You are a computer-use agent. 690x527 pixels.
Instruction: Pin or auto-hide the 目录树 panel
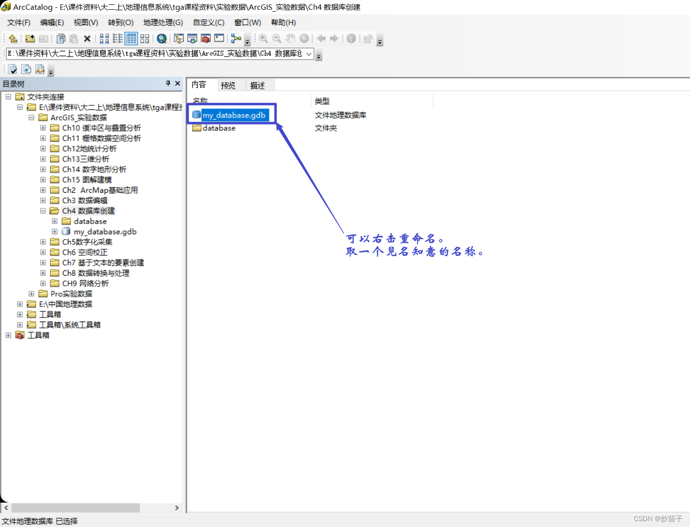coord(168,83)
